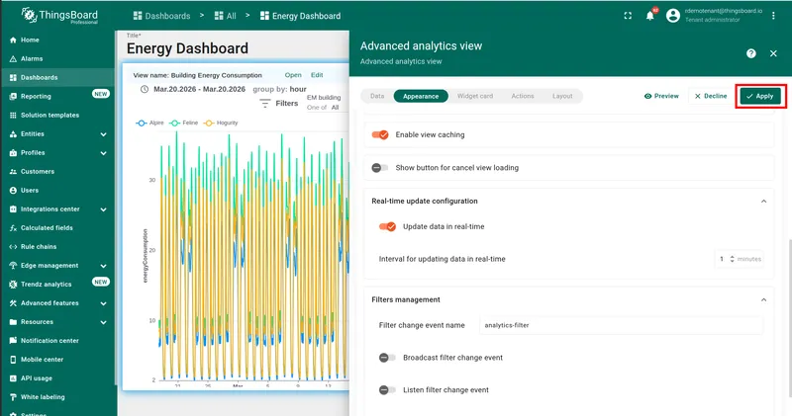Viewport: 792px width, 416px height.
Task: Click the API usage icon
Action: tap(13, 378)
